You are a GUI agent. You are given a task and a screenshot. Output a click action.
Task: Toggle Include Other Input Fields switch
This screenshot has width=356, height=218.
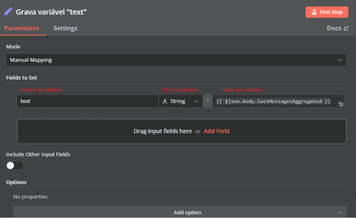[x=14, y=166]
